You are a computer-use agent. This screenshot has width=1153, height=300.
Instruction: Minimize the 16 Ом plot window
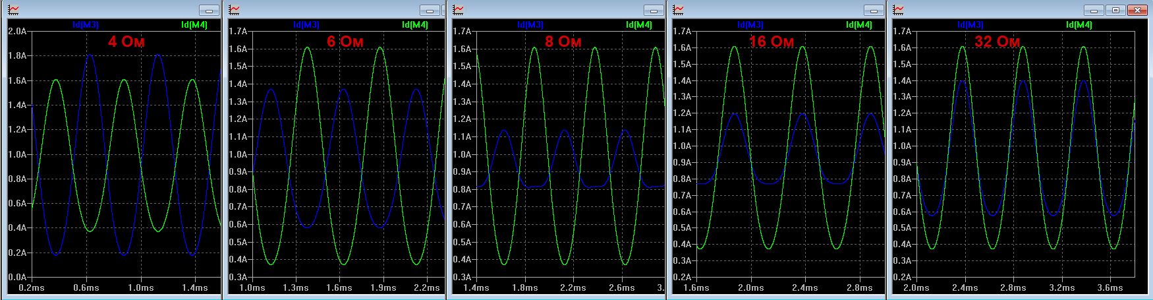click(874, 11)
